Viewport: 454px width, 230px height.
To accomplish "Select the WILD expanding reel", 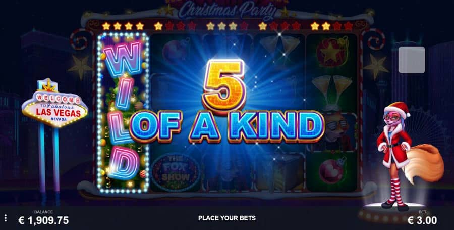I will coord(123,113).
